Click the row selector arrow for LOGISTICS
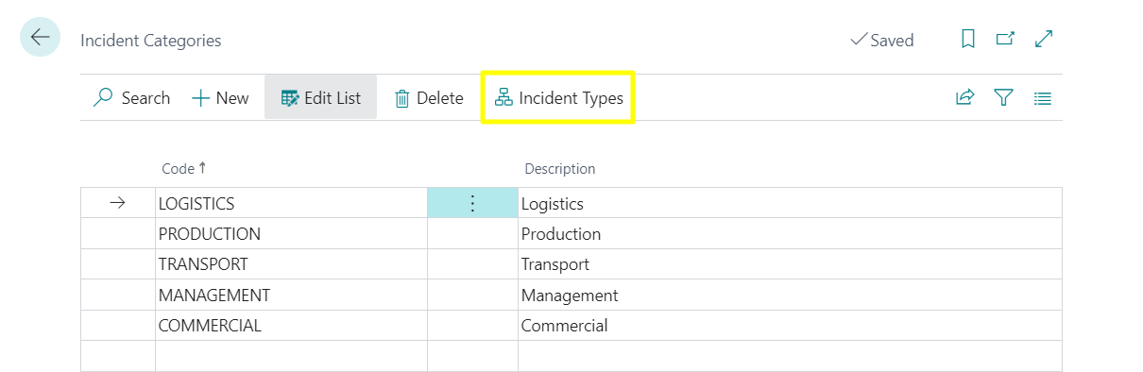Viewport: 1143px width, 372px height. tap(118, 203)
